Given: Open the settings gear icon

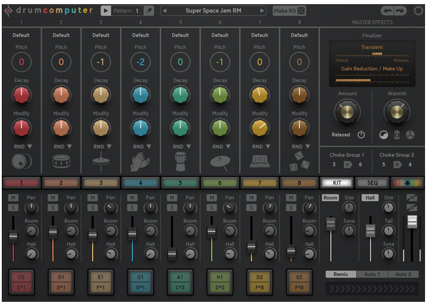Looking at the screenshot, I should (418, 11).
